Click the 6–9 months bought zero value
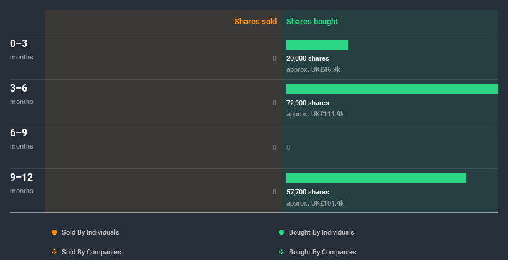The width and height of the screenshot is (508, 260). tap(288, 147)
